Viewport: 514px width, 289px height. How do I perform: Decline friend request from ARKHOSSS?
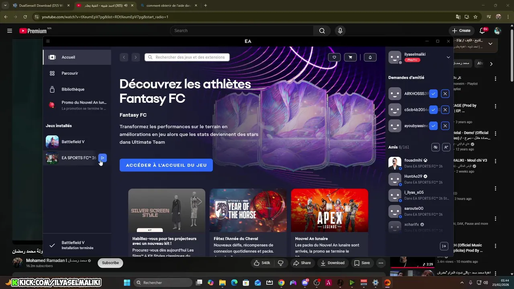pos(445,94)
